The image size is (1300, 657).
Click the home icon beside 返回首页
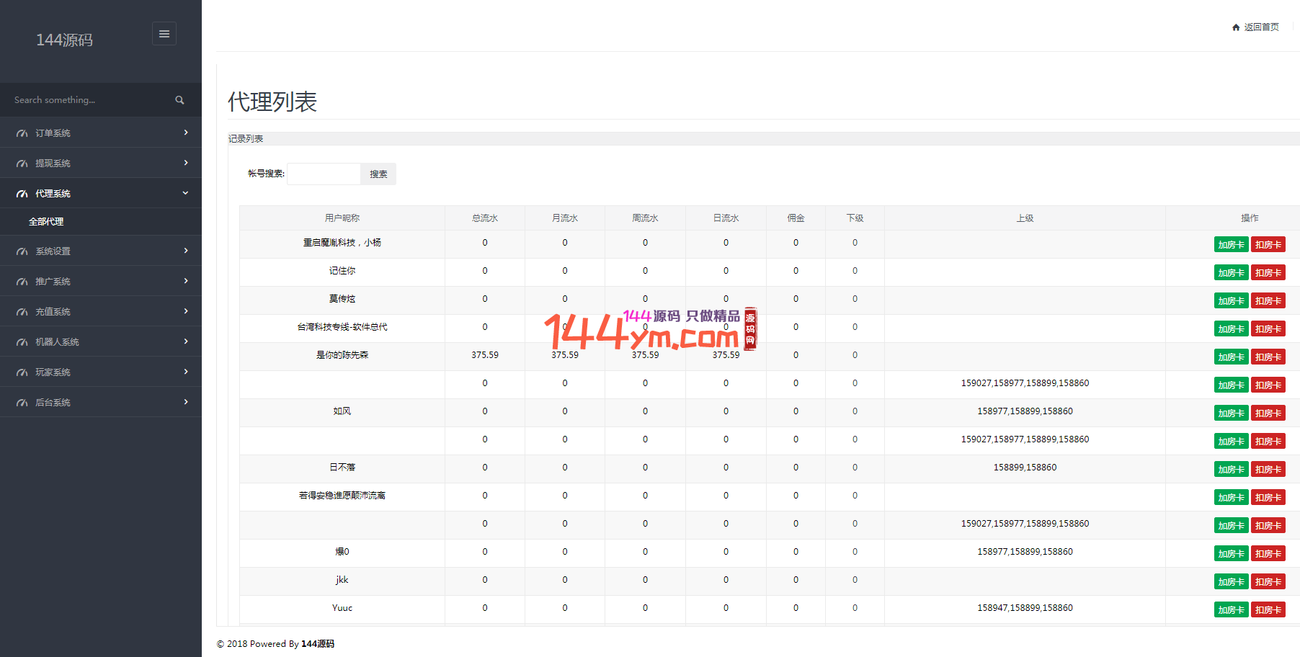[x=1236, y=27]
